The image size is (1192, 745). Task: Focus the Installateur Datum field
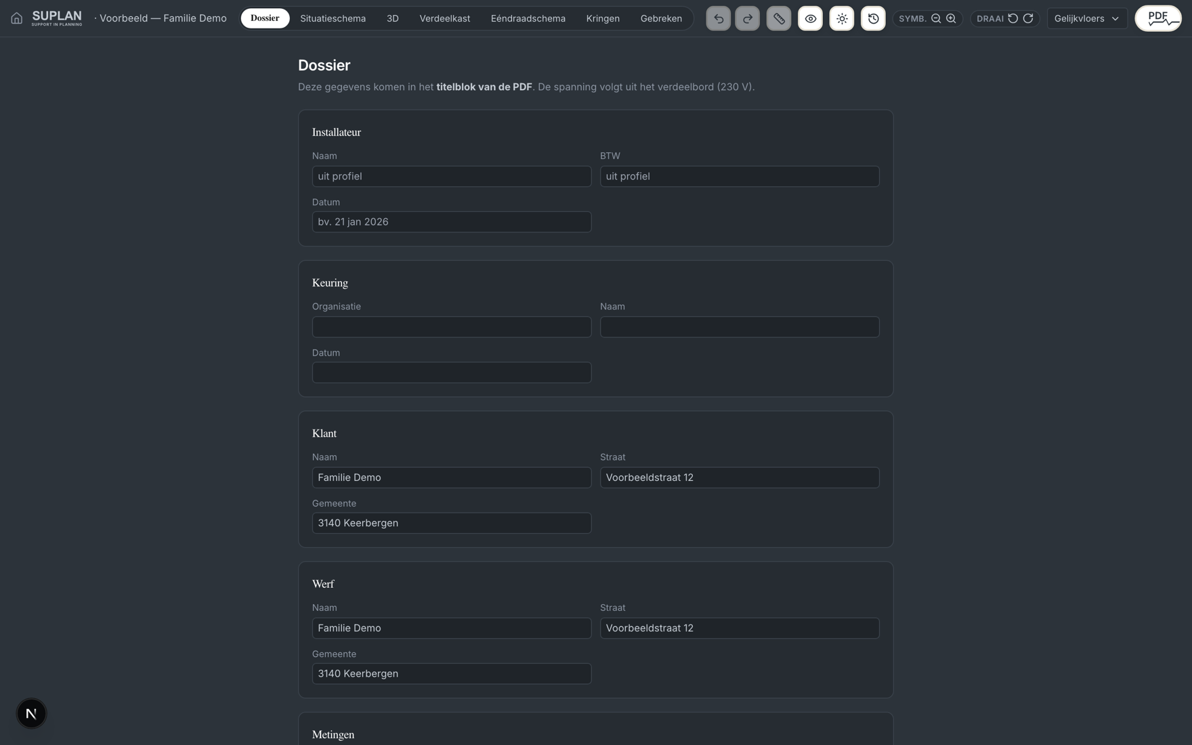(x=452, y=221)
